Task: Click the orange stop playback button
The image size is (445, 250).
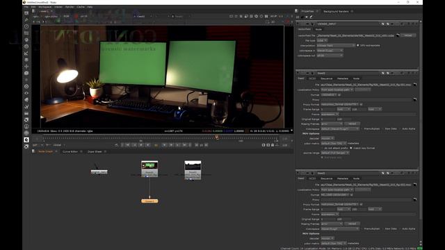Action: tap(156, 145)
